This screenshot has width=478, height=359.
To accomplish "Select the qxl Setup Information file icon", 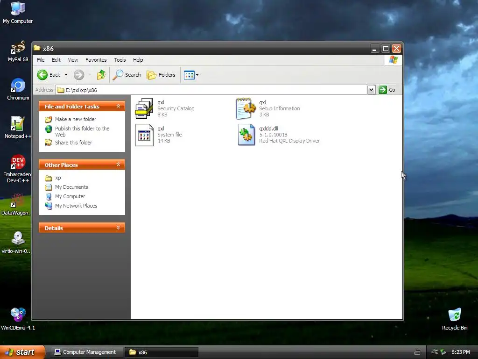I will (246, 108).
